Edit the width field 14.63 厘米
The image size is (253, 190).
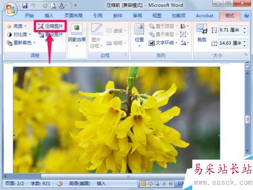pos(230,43)
